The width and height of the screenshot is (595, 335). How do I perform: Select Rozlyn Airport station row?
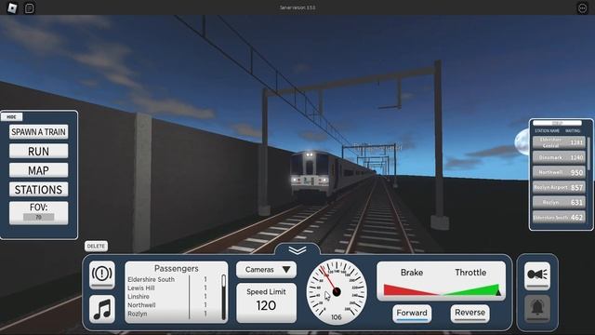coord(559,187)
